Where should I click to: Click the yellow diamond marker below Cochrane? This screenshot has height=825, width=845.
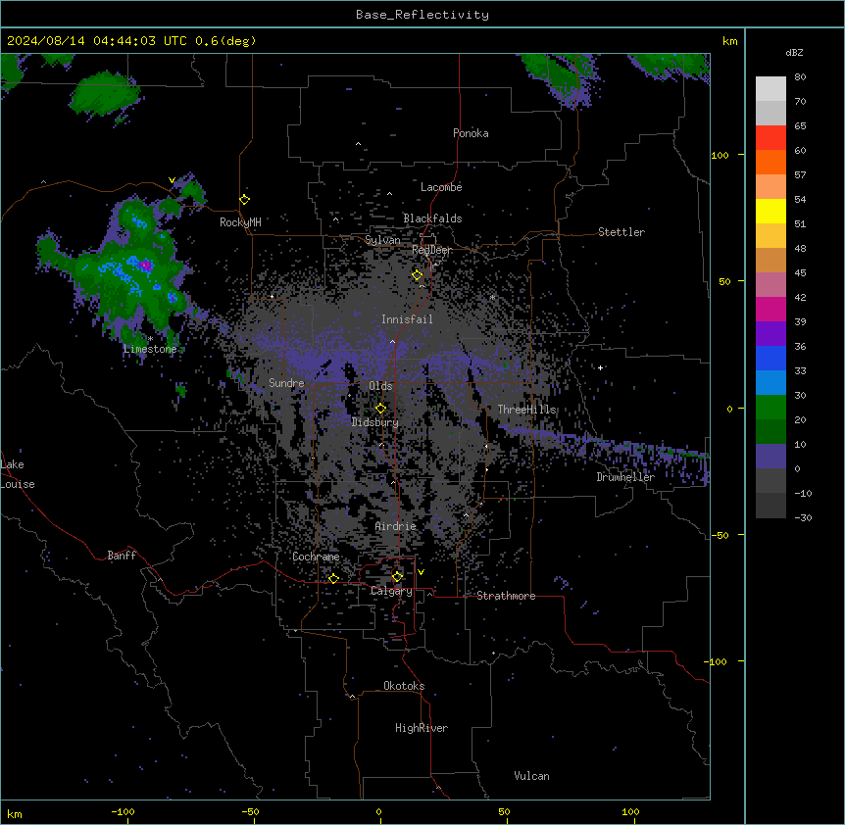click(x=333, y=578)
